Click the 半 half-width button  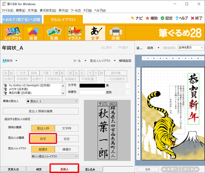[x=96, y=73]
